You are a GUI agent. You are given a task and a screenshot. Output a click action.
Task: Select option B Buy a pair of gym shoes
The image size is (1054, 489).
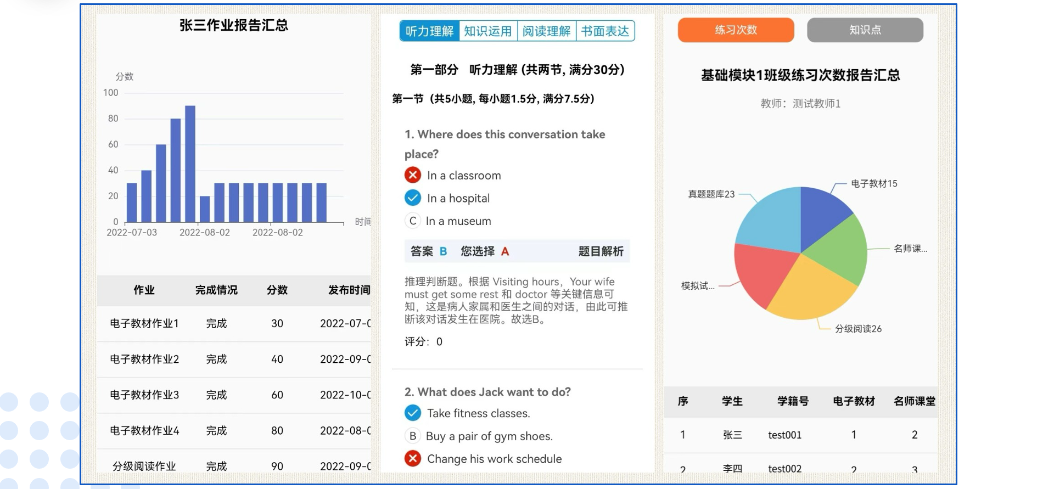pyautogui.click(x=413, y=436)
